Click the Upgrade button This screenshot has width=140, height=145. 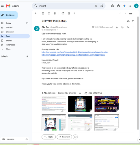(x=15, y=139)
